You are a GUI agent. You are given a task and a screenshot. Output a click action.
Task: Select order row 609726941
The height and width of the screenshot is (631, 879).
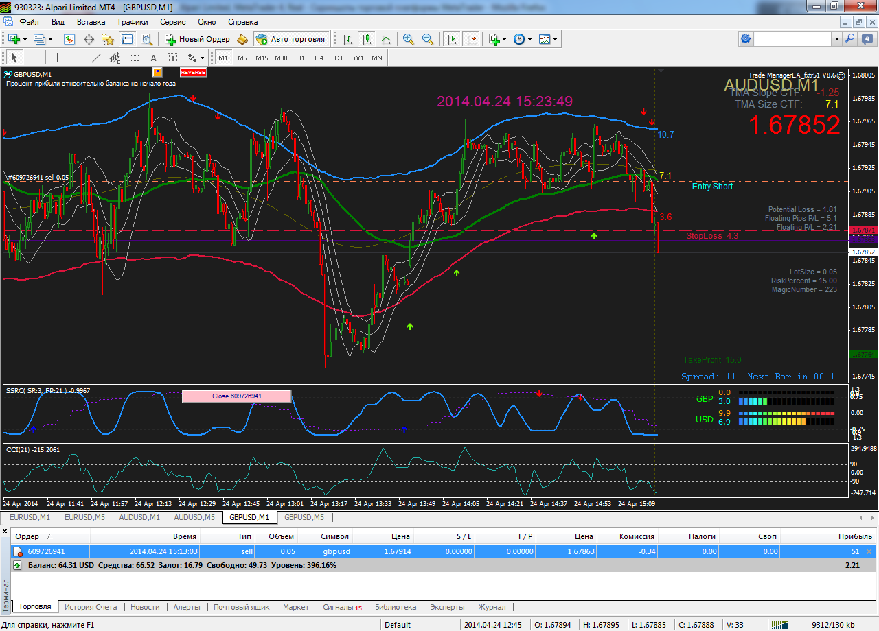[x=444, y=551]
